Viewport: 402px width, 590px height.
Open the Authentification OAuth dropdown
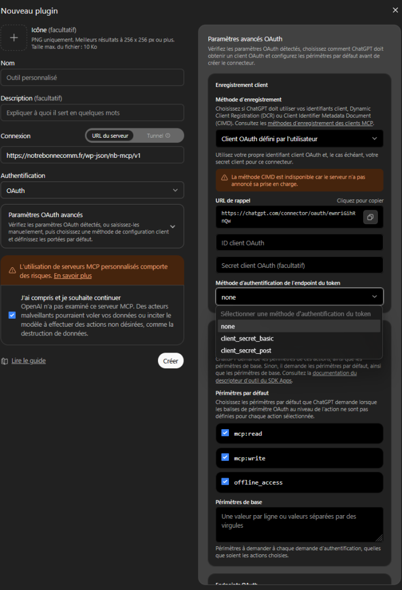point(92,190)
